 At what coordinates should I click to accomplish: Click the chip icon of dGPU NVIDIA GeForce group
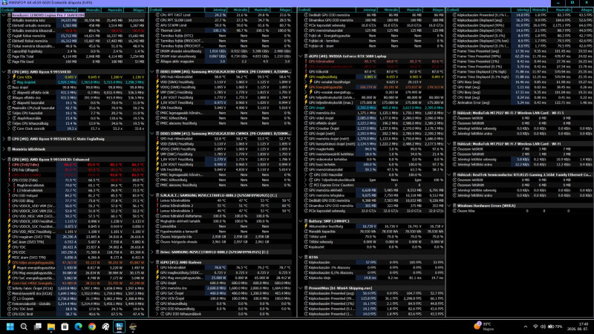(x=306, y=56)
